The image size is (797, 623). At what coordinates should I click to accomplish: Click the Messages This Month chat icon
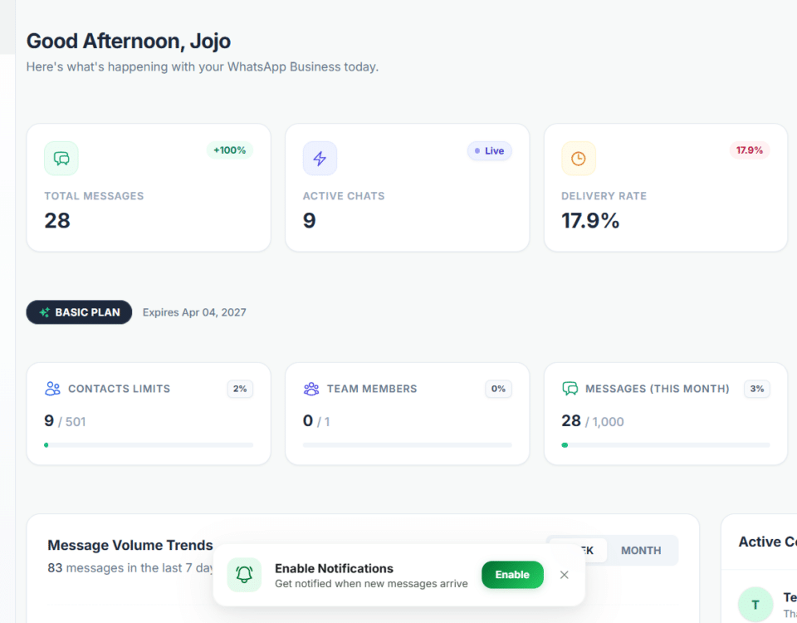pos(570,389)
